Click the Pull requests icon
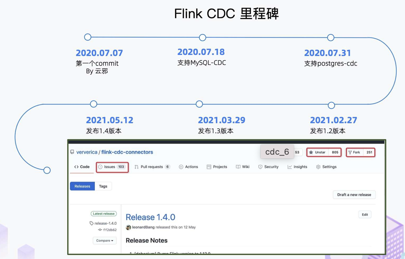The height and width of the screenshot is (259, 405). (137, 167)
